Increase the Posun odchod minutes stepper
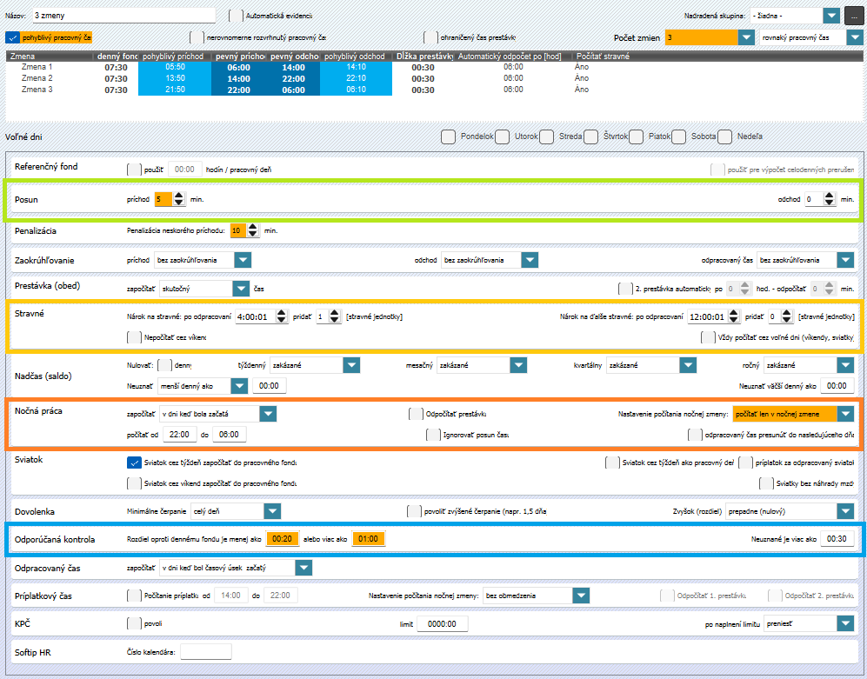This screenshot has width=867, height=679. [x=829, y=195]
